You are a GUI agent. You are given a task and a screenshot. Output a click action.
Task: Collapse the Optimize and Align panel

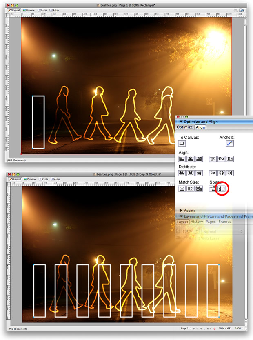tap(181, 122)
